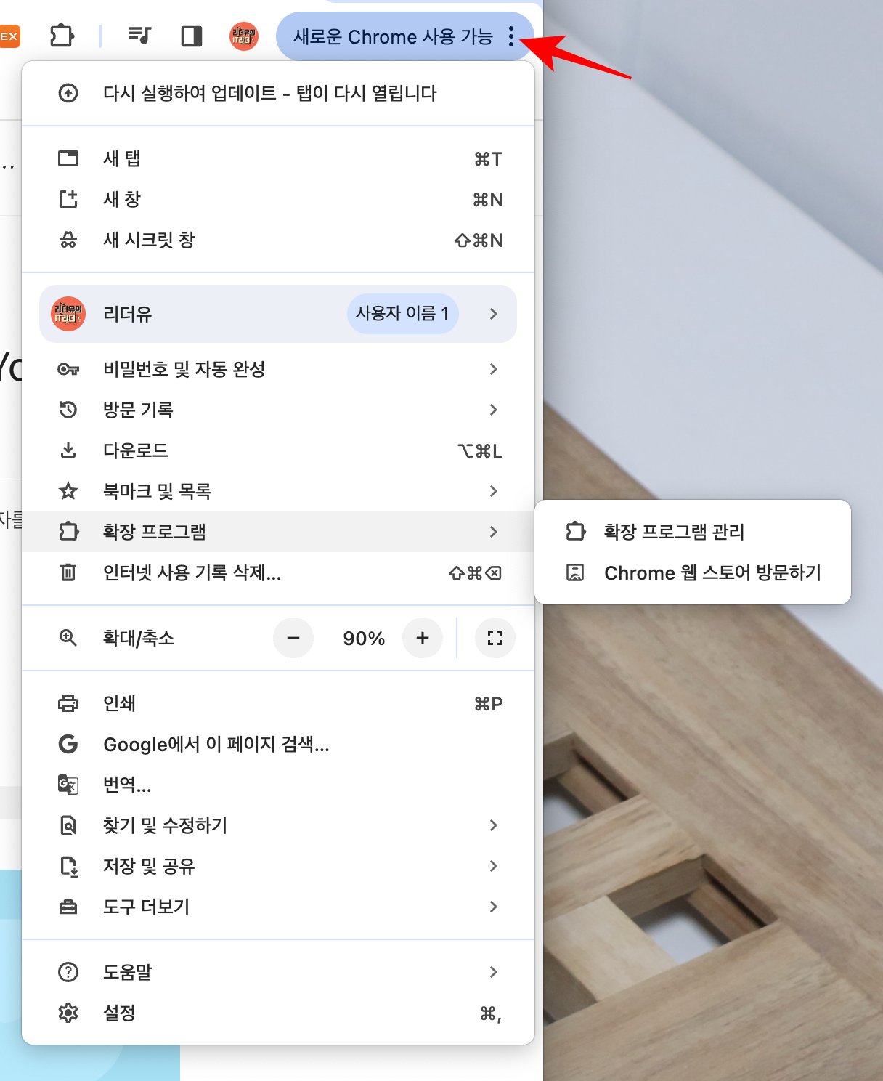Click the profile avatar in the toolbar
Screen dimensions: 883x1081
point(244,36)
